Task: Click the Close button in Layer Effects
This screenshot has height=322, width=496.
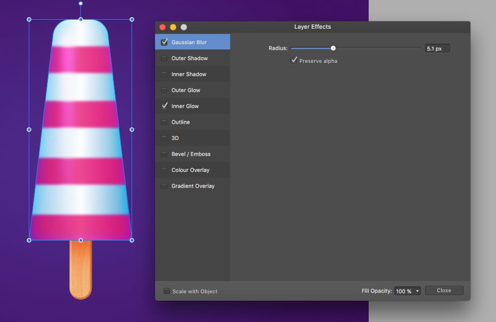Action: point(444,291)
